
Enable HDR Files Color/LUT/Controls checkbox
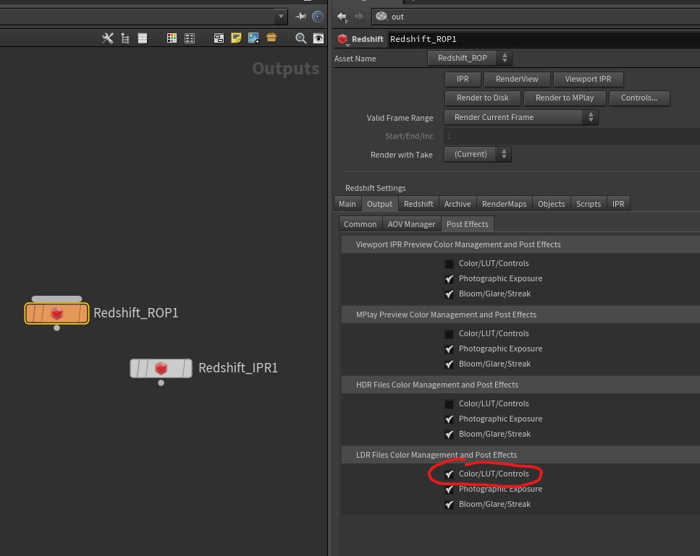(449, 404)
